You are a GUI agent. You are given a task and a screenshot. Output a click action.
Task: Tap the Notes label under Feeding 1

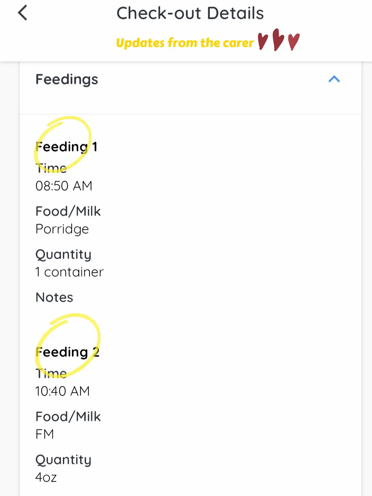(54, 297)
